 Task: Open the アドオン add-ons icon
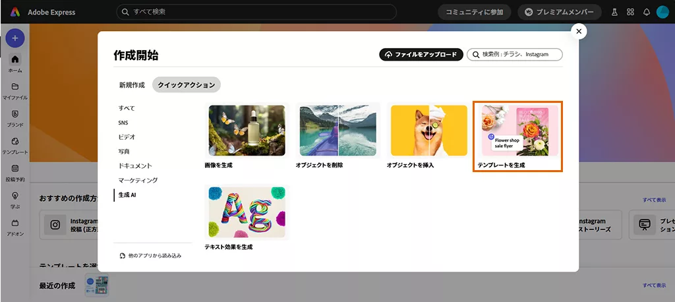(x=15, y=224)
